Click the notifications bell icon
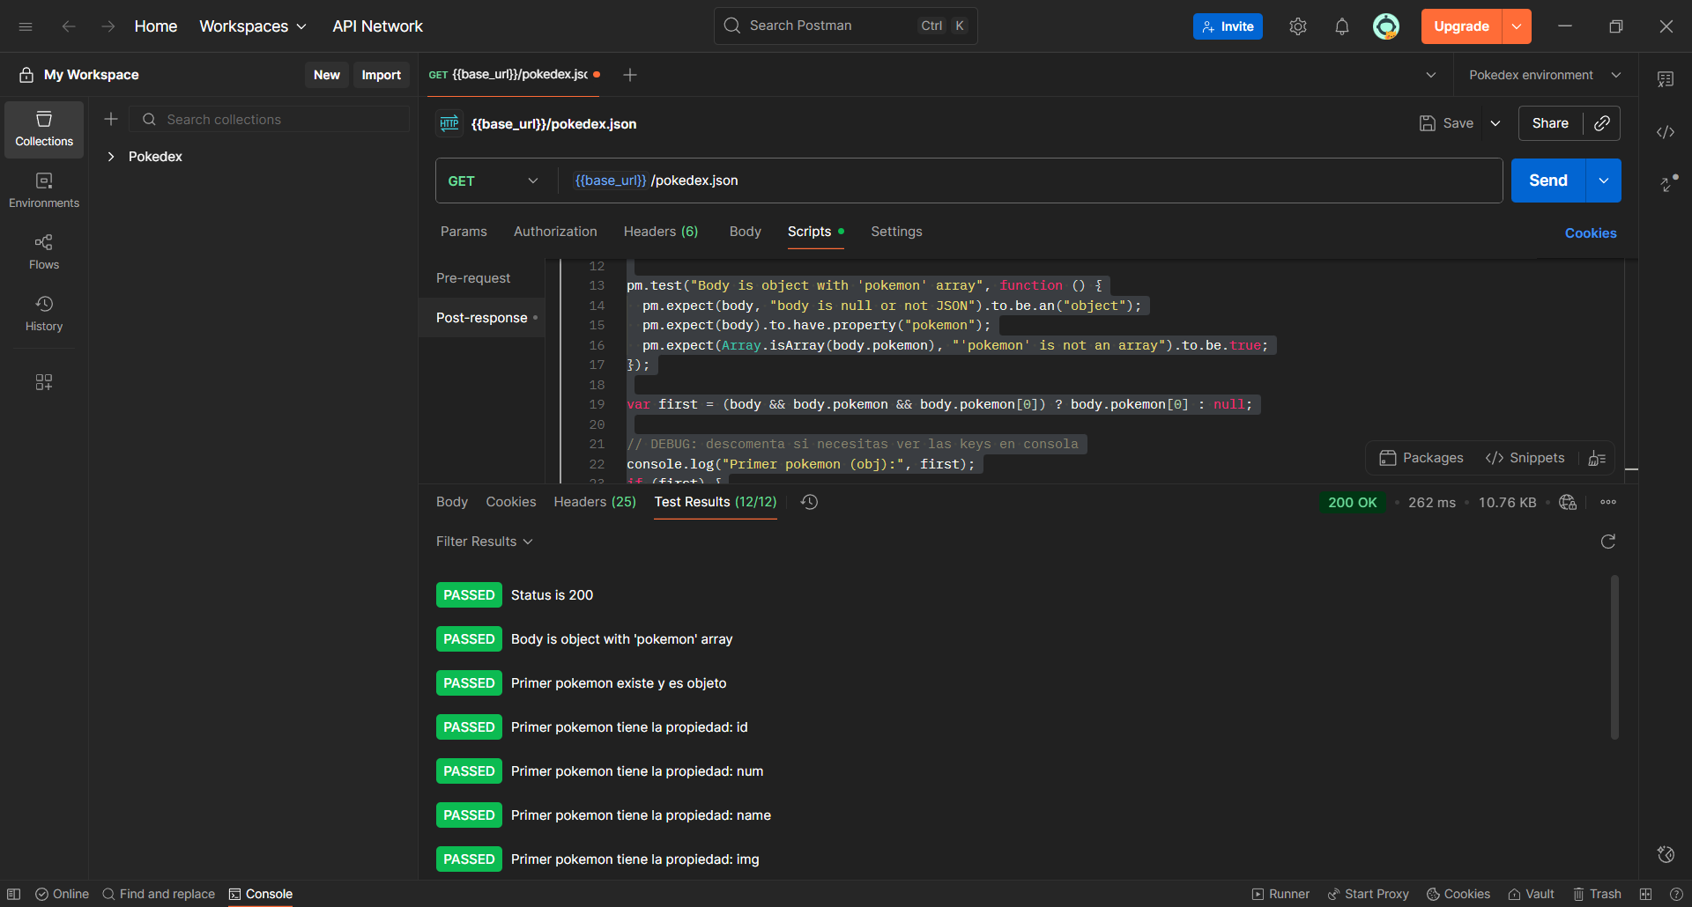The image size is (1692, 907). pos(1341,26)
